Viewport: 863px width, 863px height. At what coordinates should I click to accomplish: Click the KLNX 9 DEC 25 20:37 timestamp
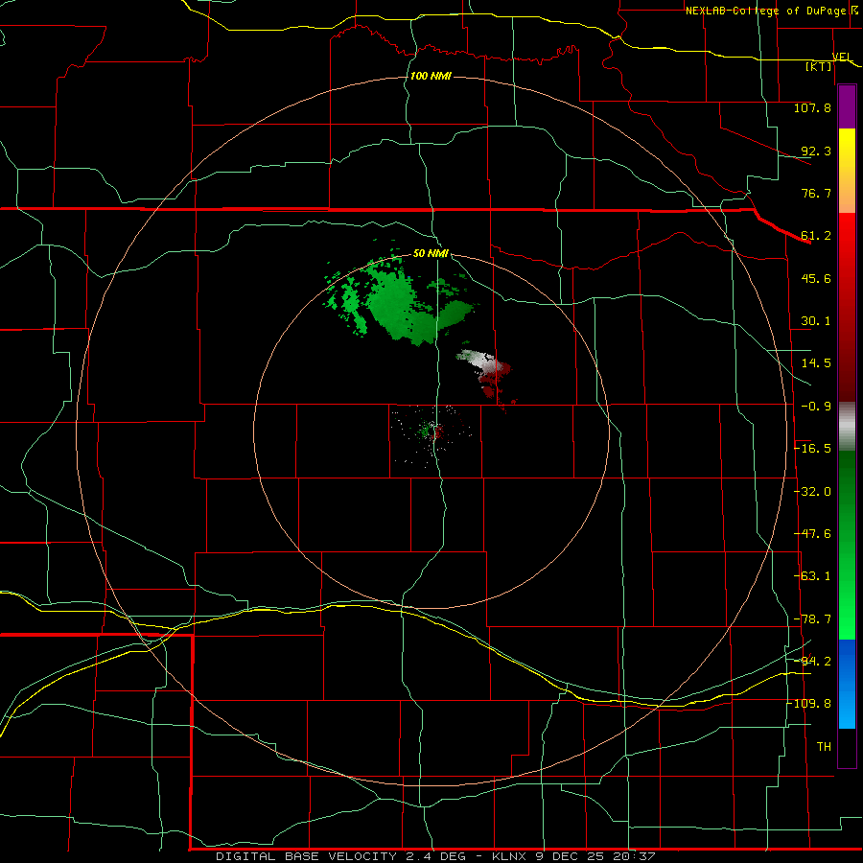point(574,856)
